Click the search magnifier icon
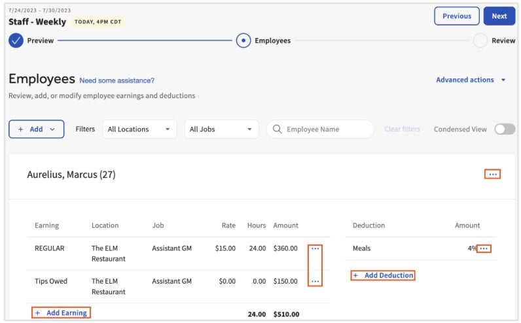The height and width of the screenshot is (323, 521). [277, 129]
